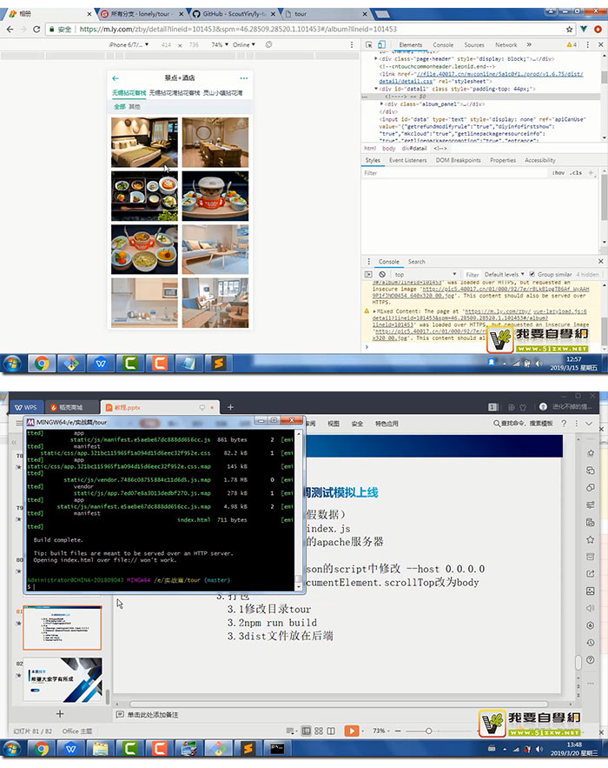
Task: Collapse WPS ribbon chevron
Action: [x=589, y=424]
